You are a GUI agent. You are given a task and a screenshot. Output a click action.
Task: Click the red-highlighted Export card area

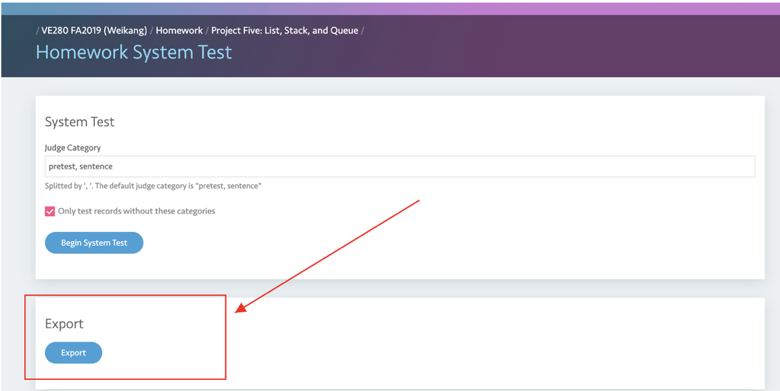[x=125, y=336]
